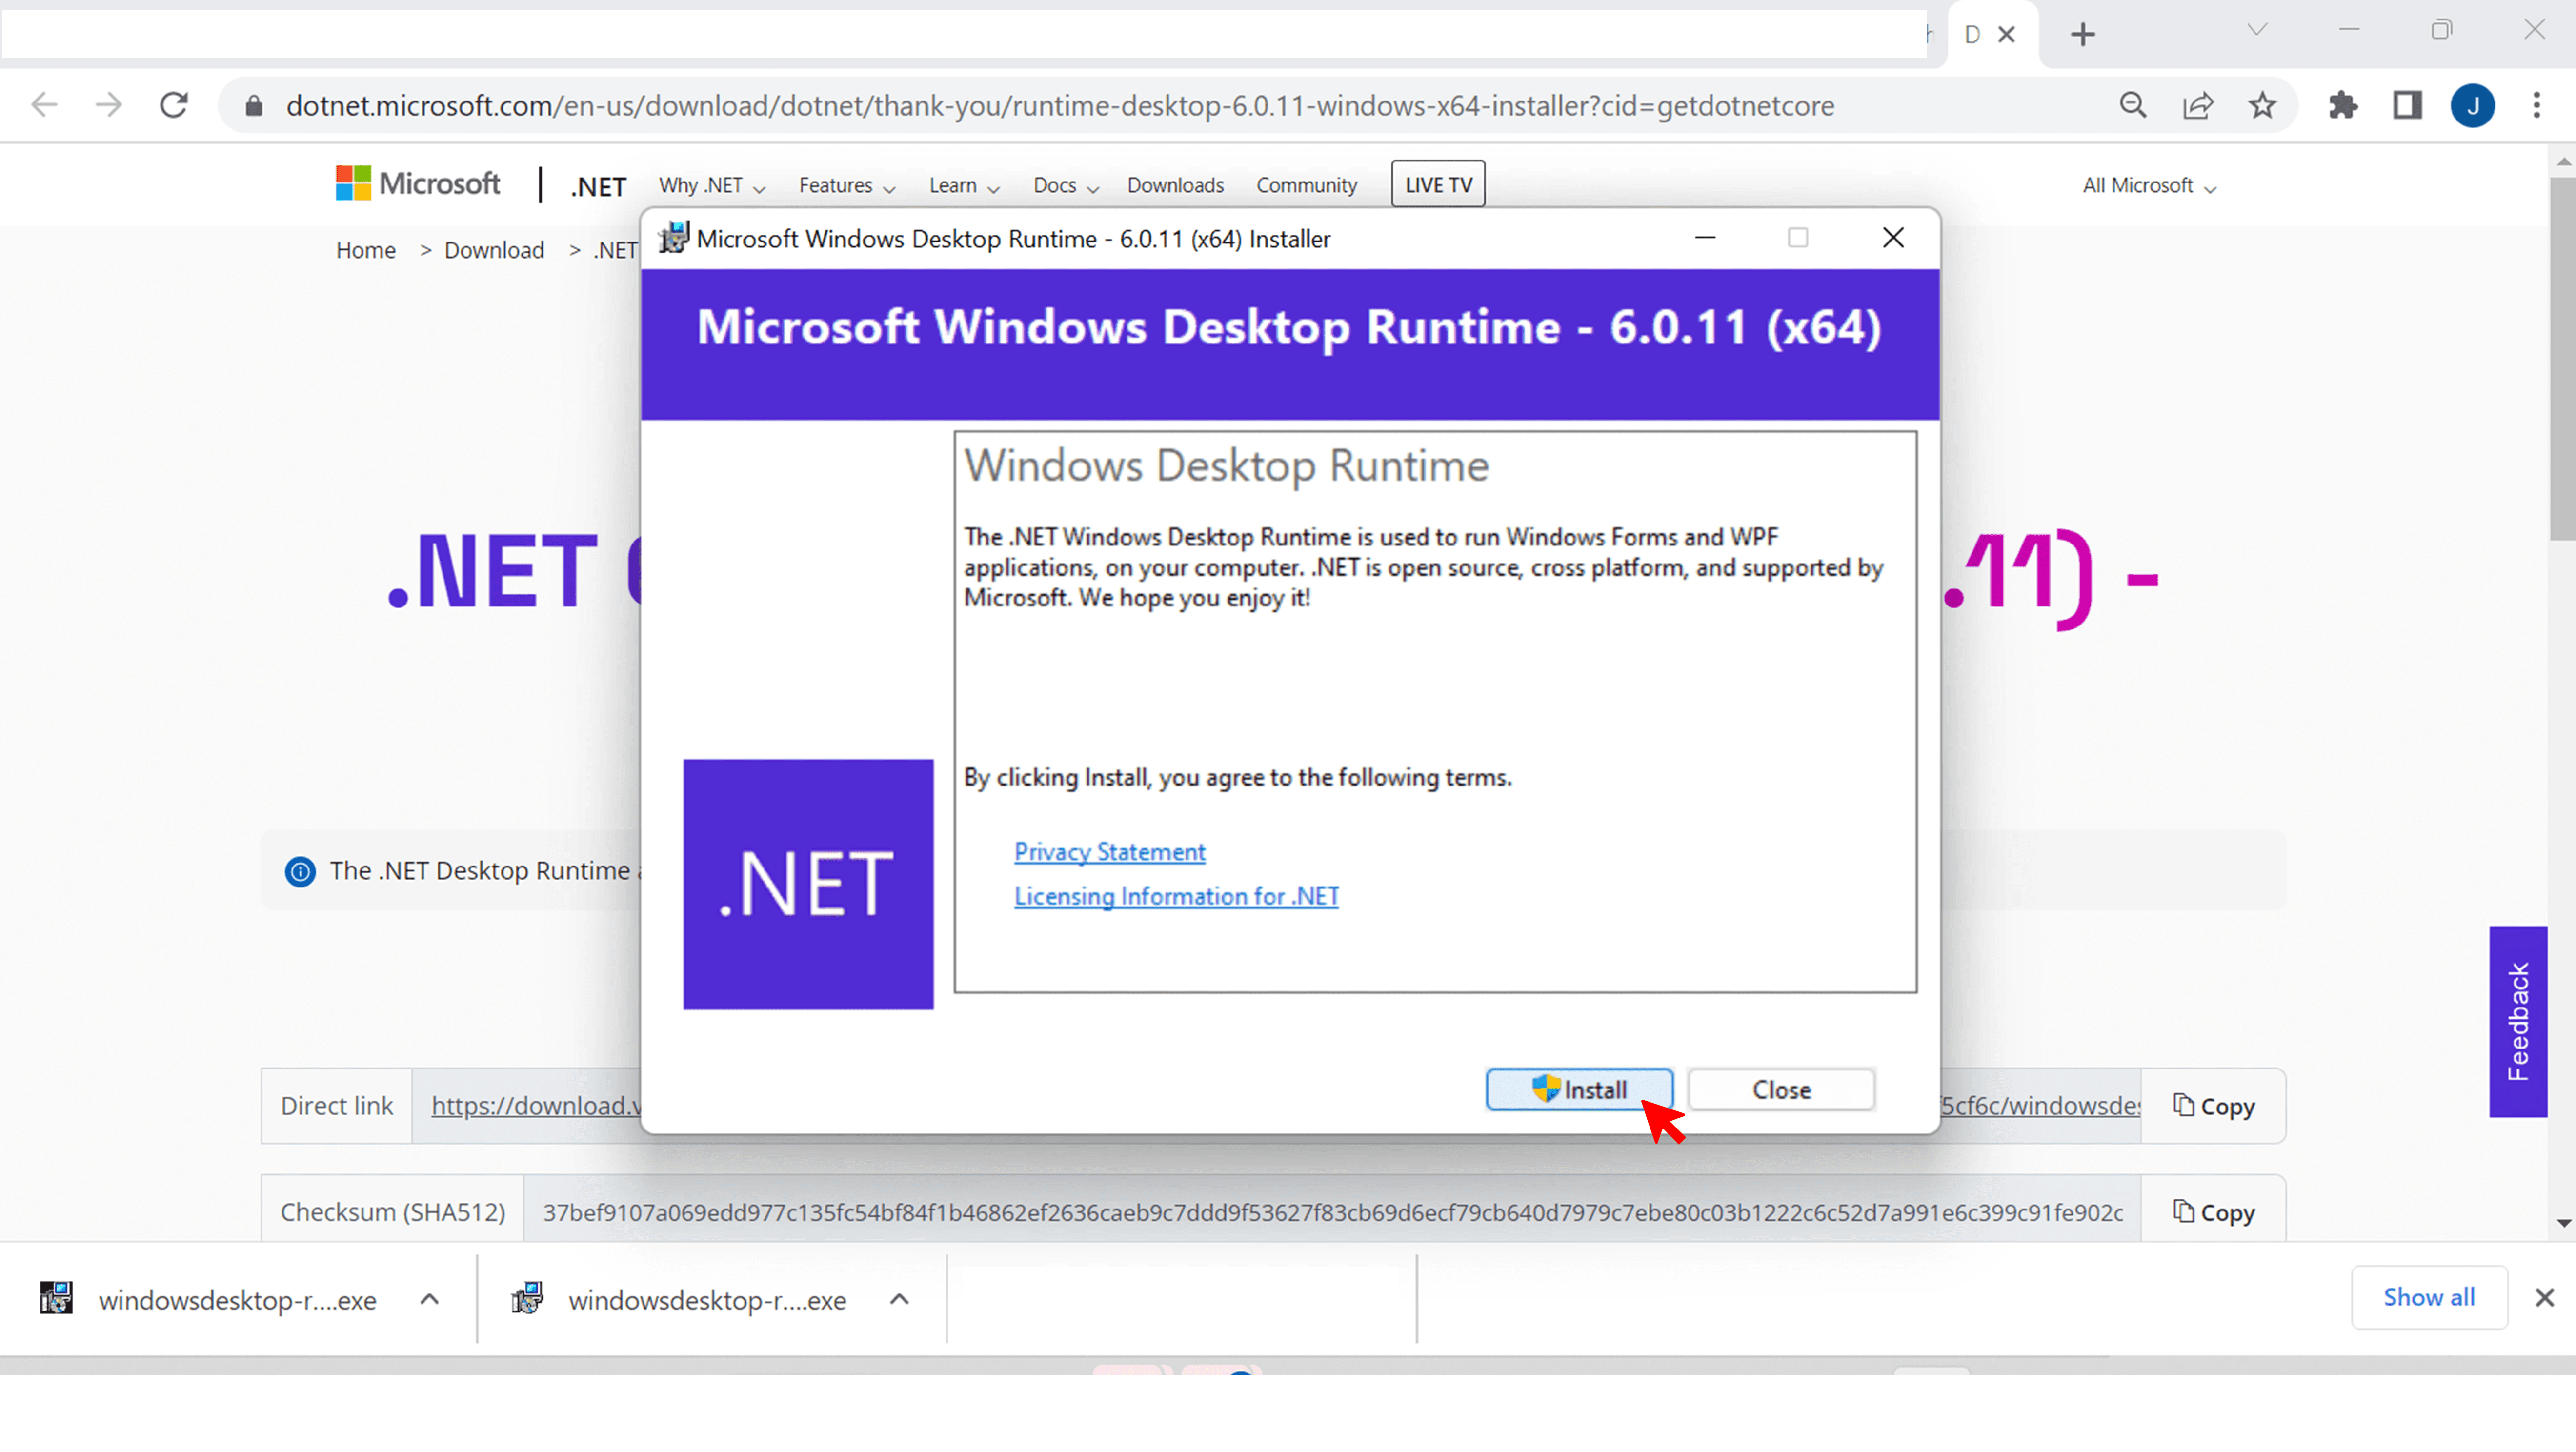Viewport: 2576px width, 1452px height.
Task: Expand Why .NET menu
Action: pos(711,186)
